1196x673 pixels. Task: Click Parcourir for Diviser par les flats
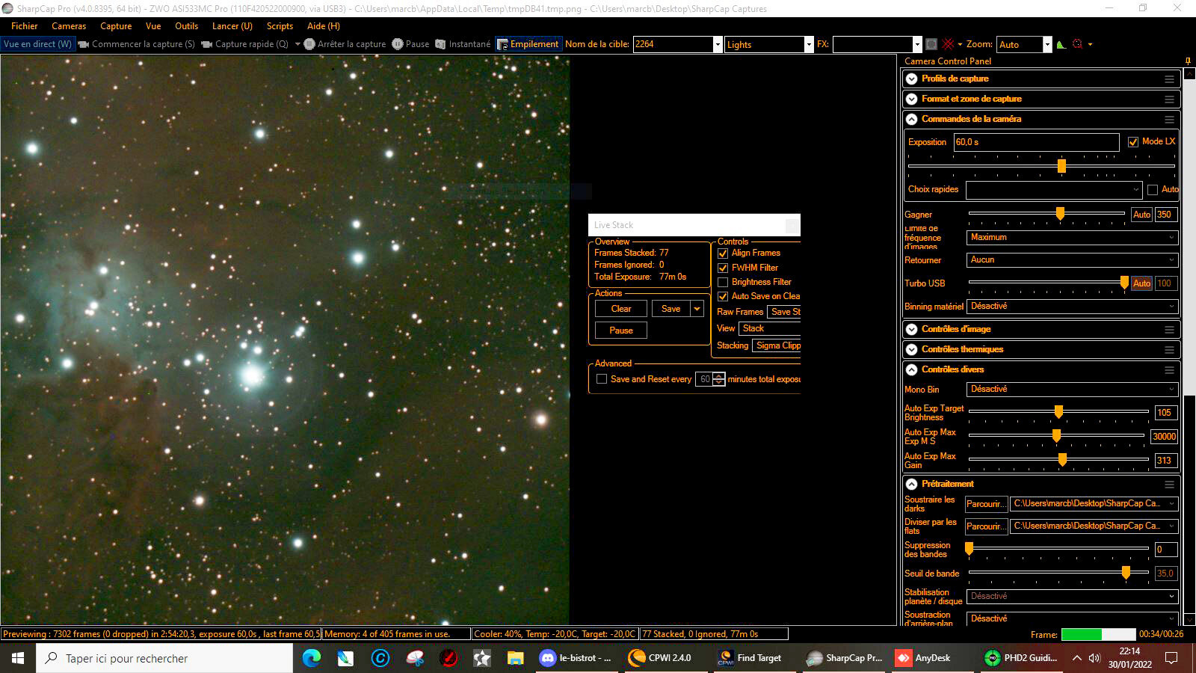pos(986,526)
